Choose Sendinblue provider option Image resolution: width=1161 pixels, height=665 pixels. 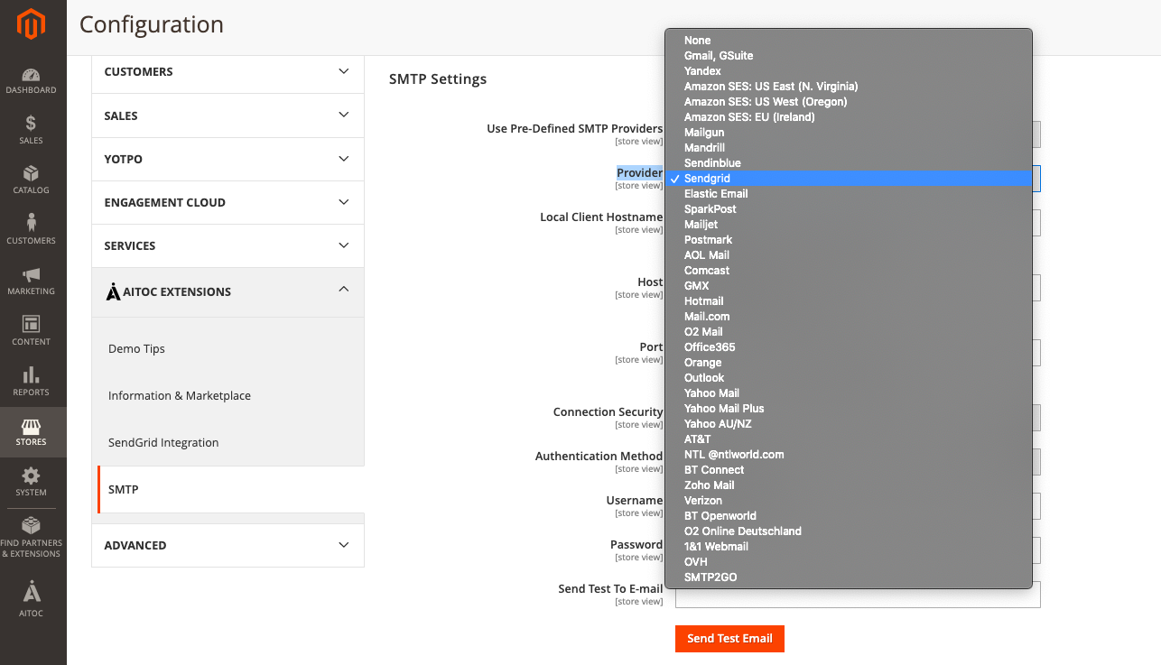pos(849,163)
